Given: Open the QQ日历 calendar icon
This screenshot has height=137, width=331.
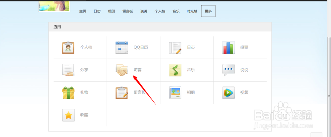Looking at the screenshot, I should pyautogui.click(x=122, y=48).
